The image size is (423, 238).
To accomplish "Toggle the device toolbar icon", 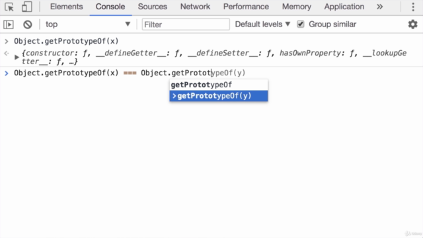I will pos(26,7).
